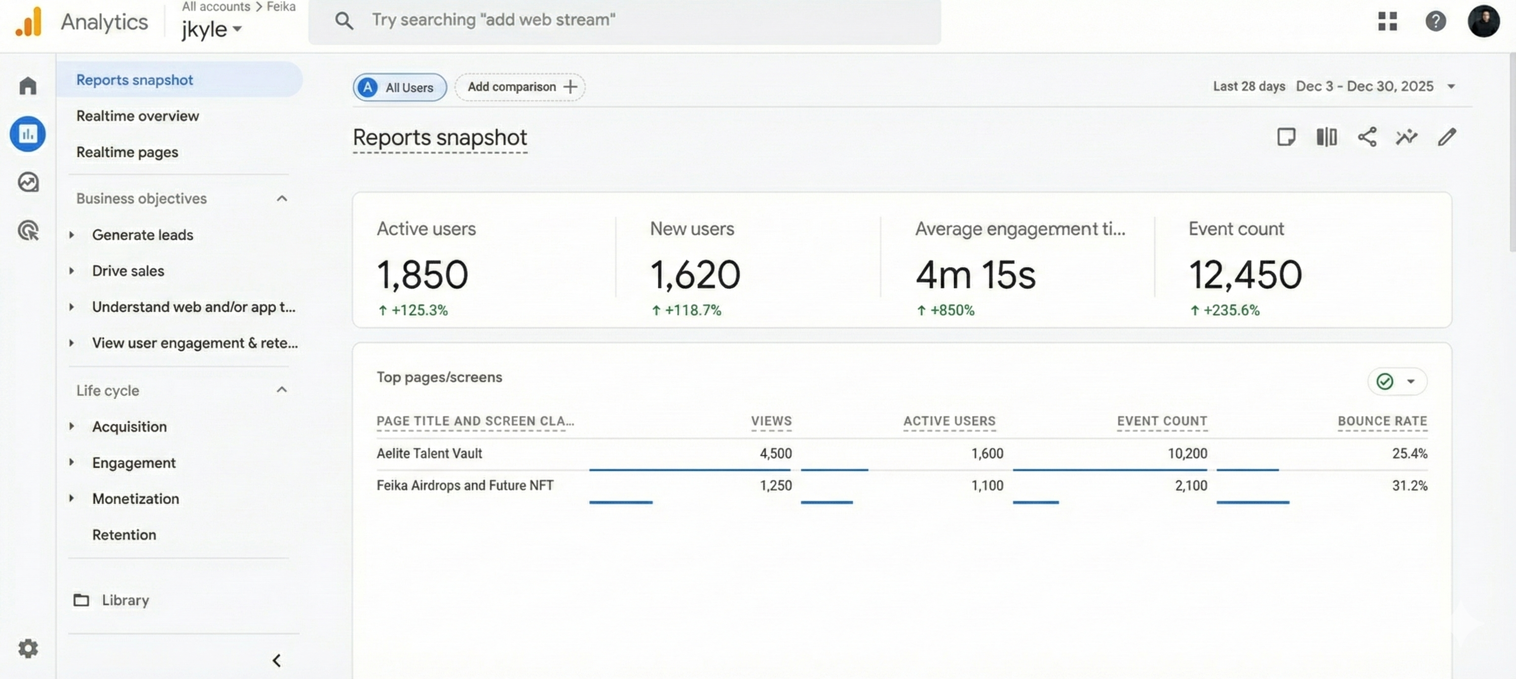Open the data quality checkmark dropdown

click(1397, 381)
